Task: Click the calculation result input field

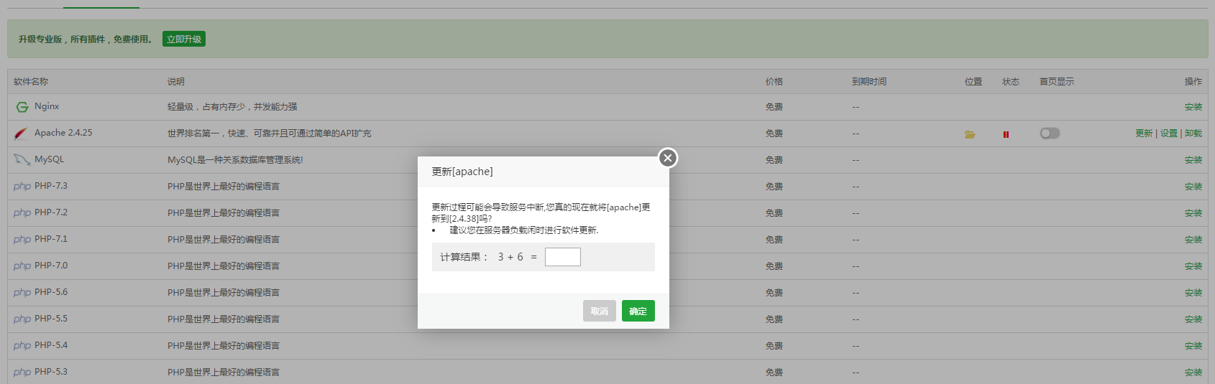Action: pos(563,257)
